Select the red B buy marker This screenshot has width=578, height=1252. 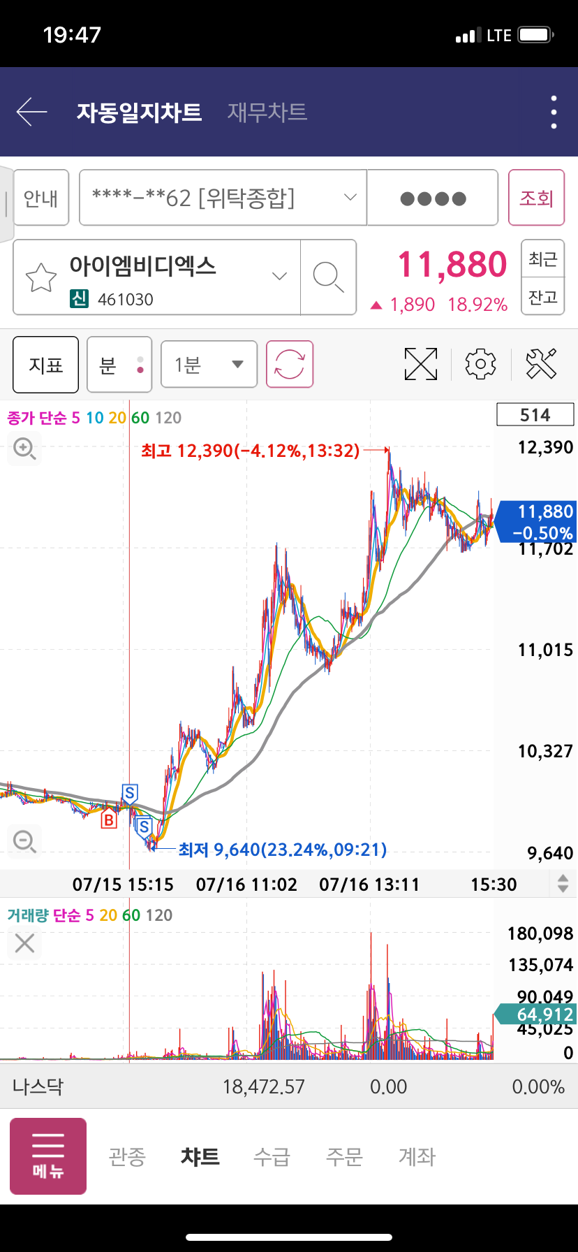(109, 819)
